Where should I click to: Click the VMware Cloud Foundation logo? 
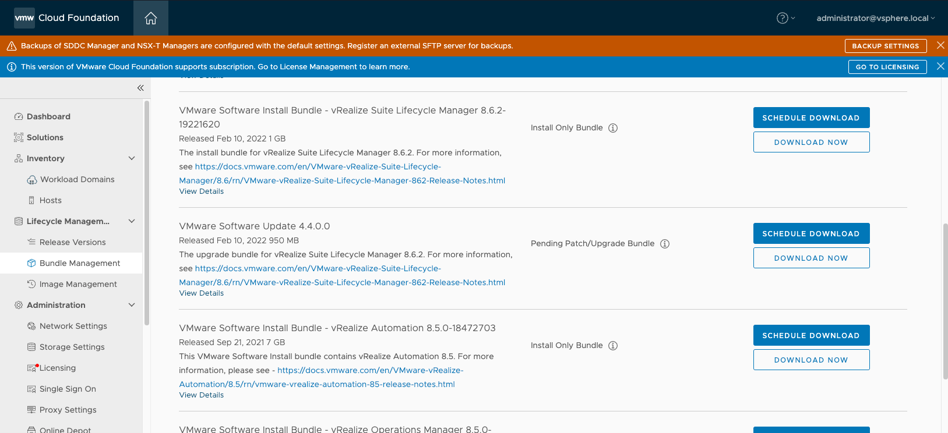(x=24, y=18)
